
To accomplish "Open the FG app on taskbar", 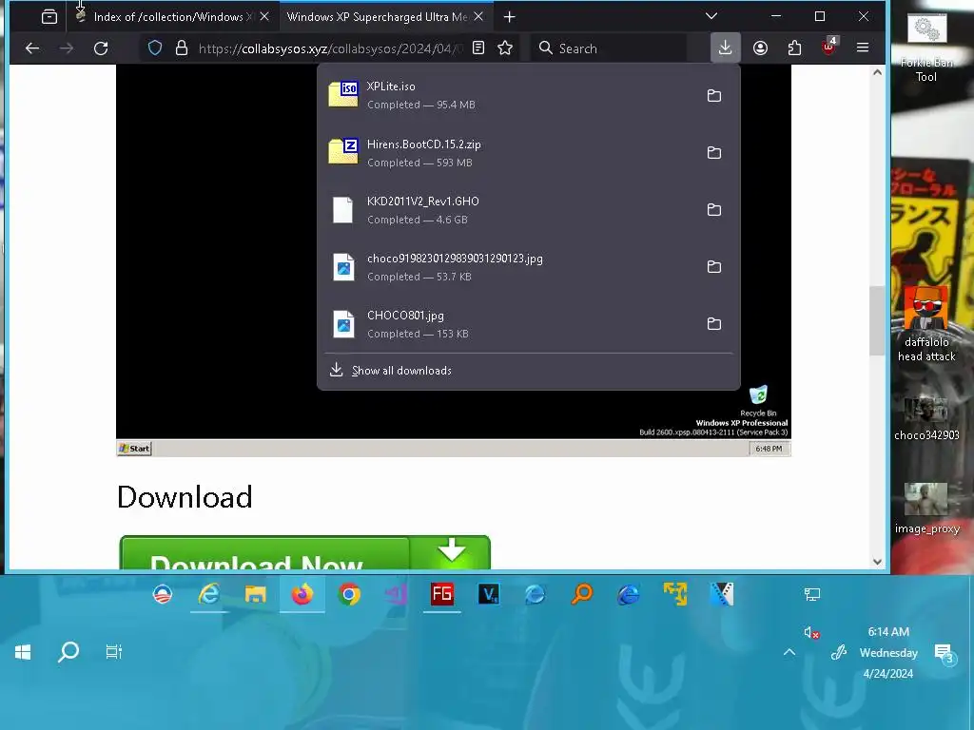I will pos(442,595).
